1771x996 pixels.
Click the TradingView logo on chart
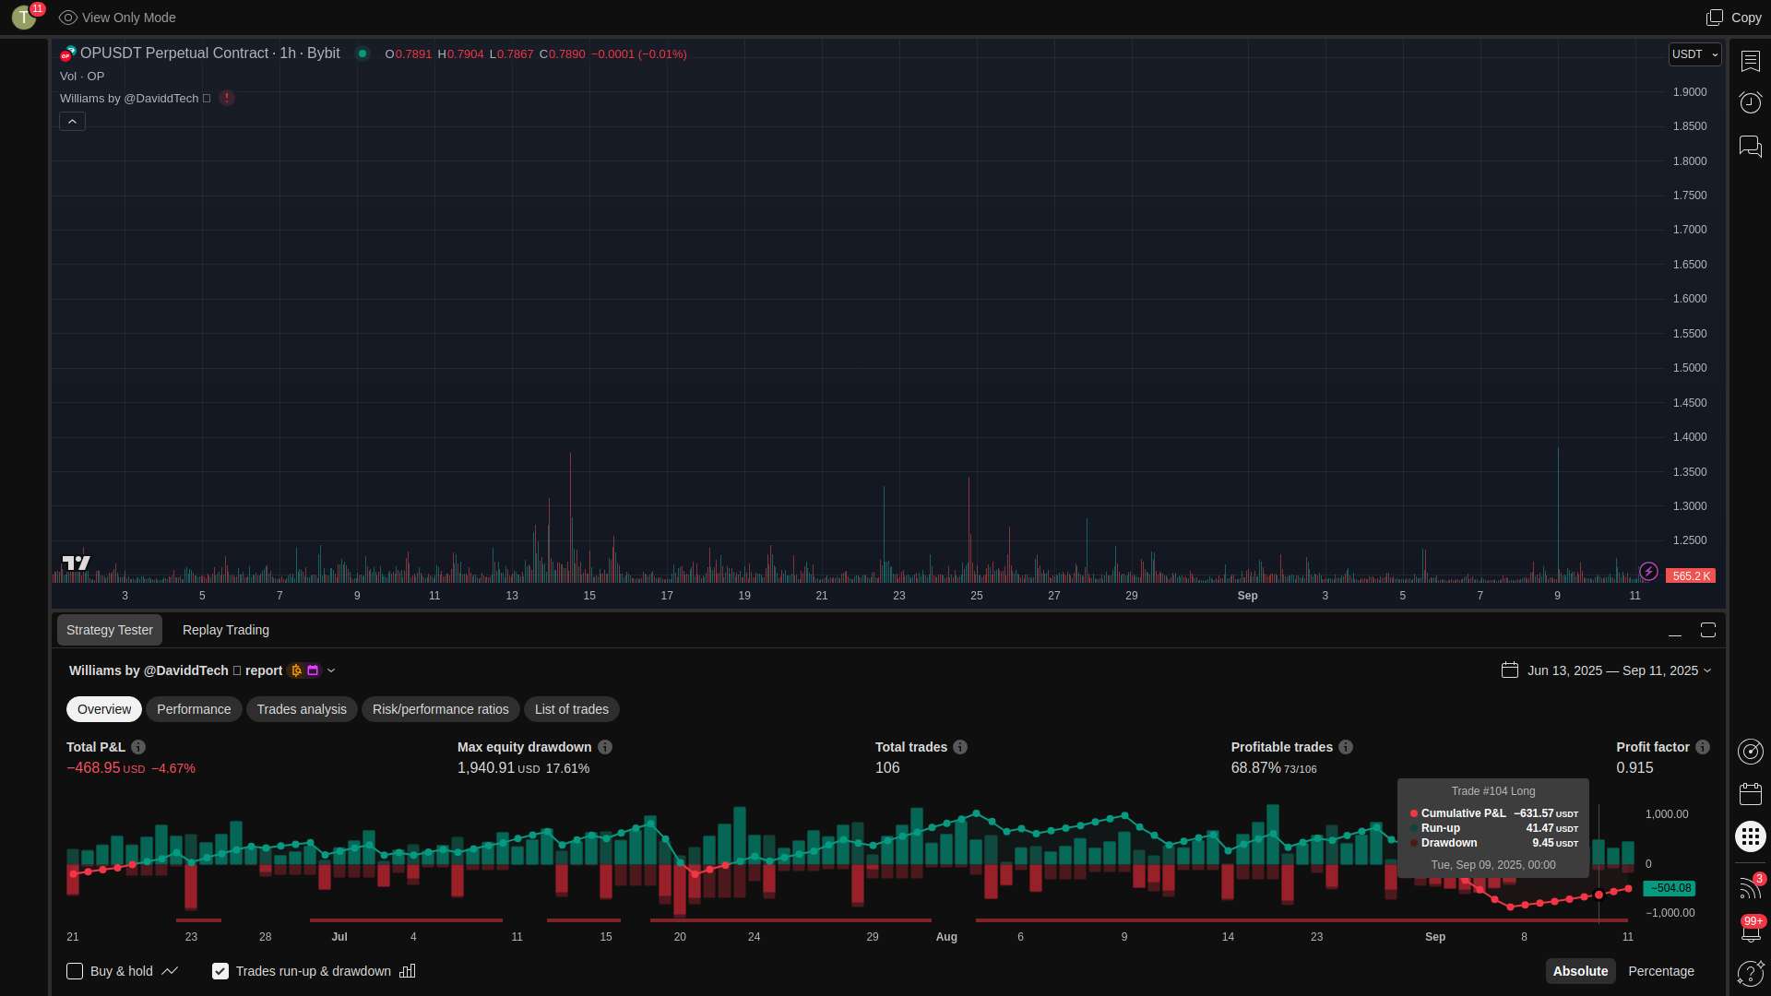click(x=76, y=563)
